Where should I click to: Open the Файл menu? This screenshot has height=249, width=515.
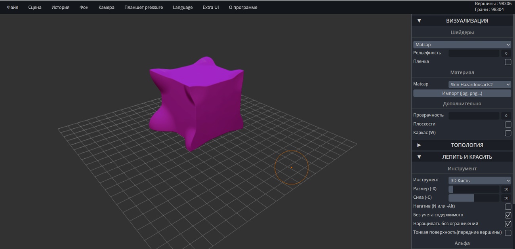[12, 7]
